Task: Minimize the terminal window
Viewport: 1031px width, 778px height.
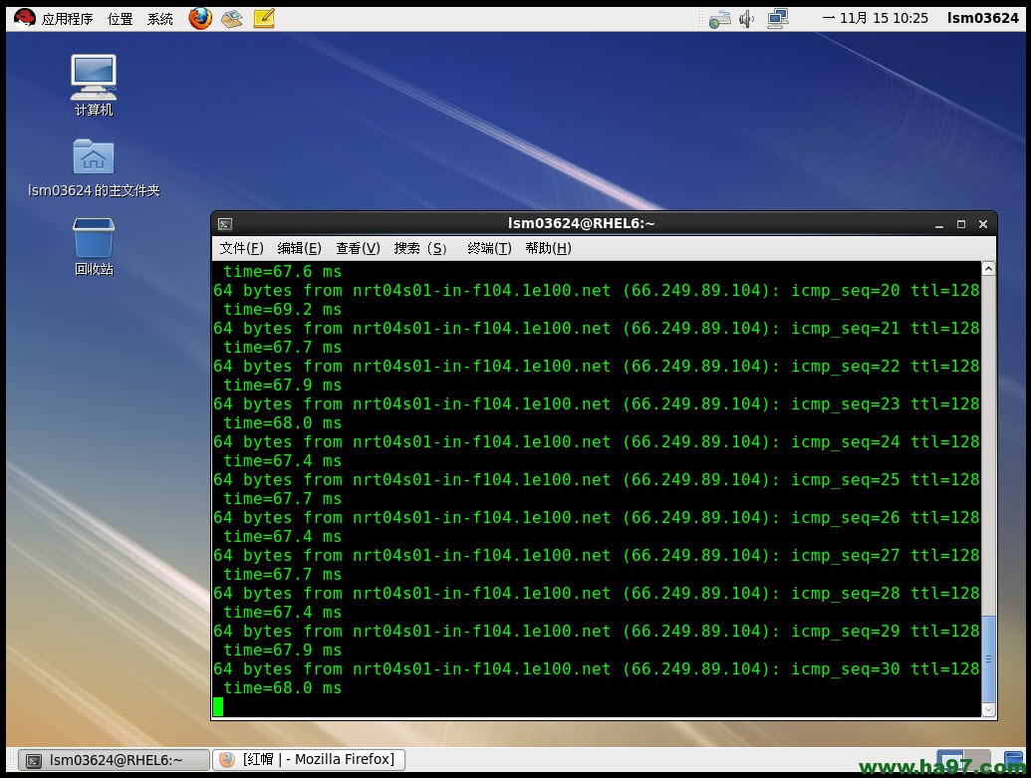Action: [x=939, y=224]
